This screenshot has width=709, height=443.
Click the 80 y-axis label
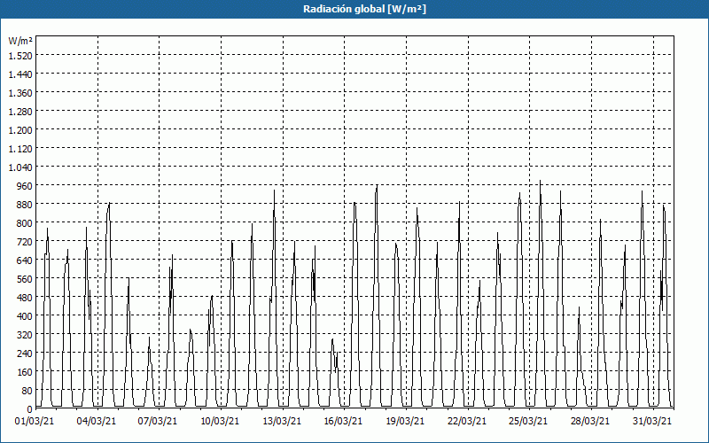27,391
